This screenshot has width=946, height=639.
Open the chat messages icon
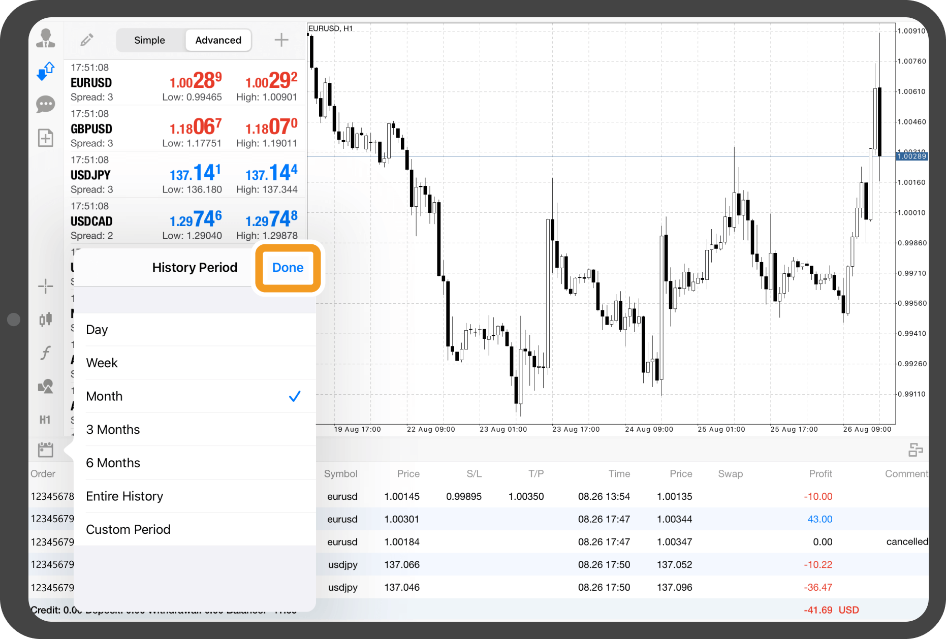[x=46, y=105]
